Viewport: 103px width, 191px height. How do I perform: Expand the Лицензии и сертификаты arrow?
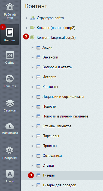click(x=32, y=97)
